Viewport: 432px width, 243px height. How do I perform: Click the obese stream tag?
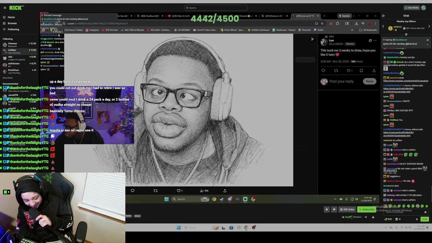point(137,216)
